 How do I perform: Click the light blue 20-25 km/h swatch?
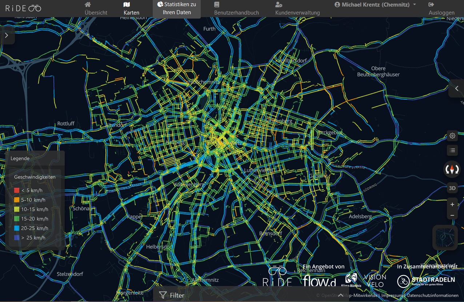click(x=16, y=228)
